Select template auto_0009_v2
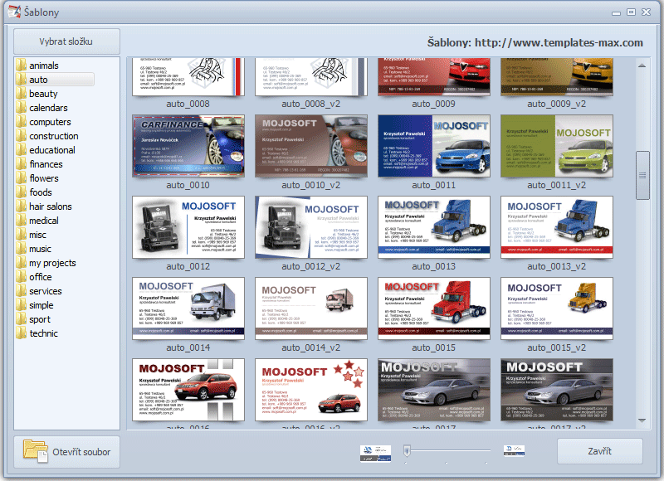Viewport: 664px width, 481px height. 556,77
